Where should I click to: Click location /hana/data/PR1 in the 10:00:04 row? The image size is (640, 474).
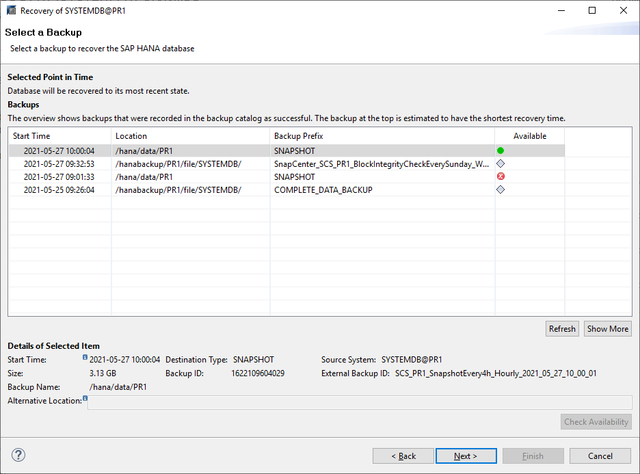click(x=144, y=151)
